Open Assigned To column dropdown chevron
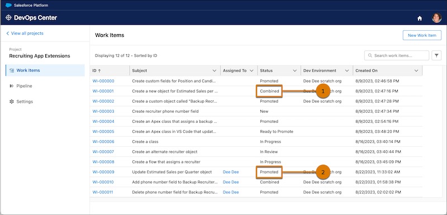Viewport: 447px width, 215px height. pos(251,70)
